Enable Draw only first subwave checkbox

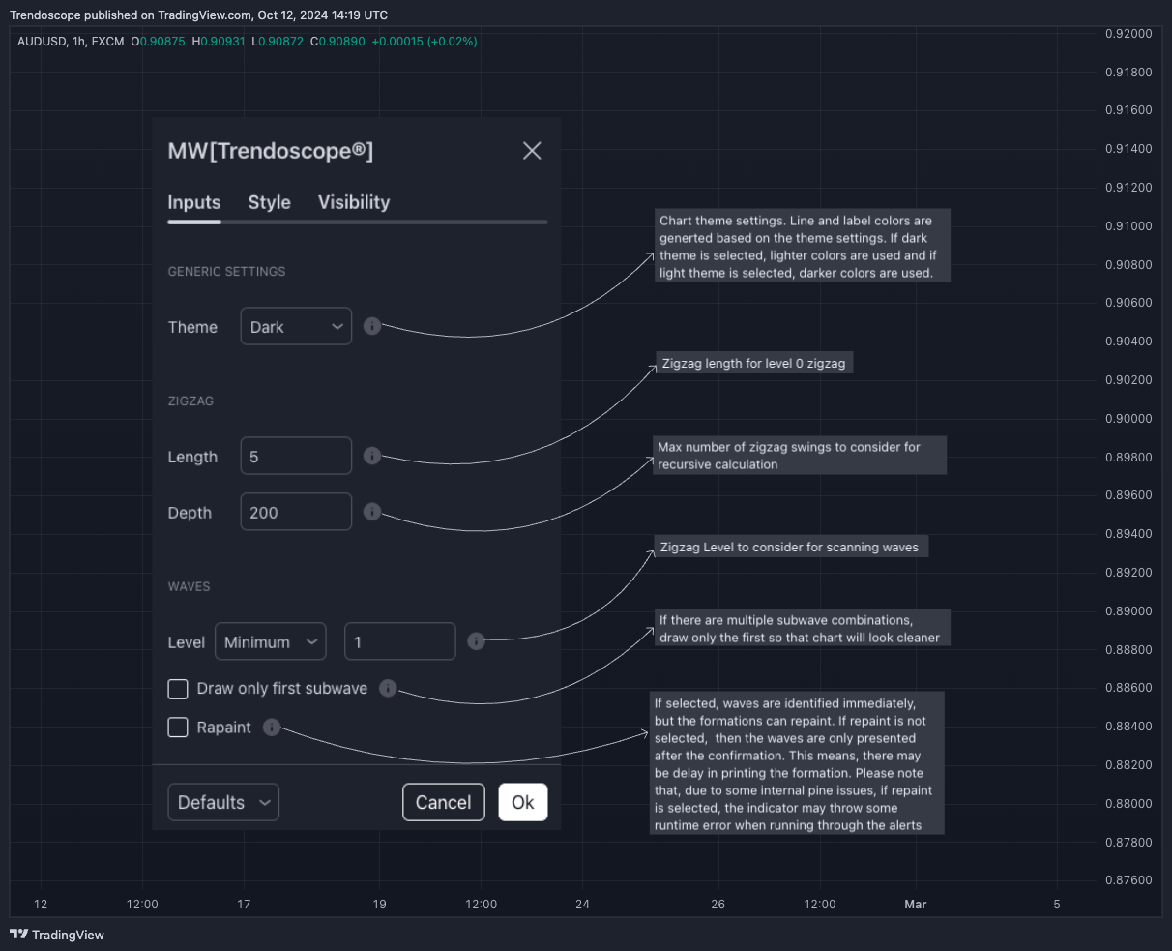178,689
